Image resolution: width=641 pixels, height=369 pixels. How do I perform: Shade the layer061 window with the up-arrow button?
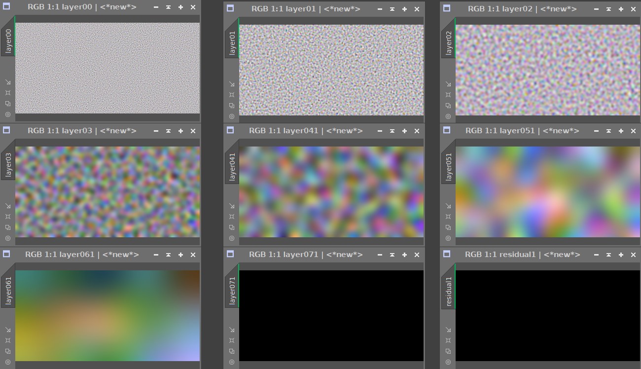point(168,255)
